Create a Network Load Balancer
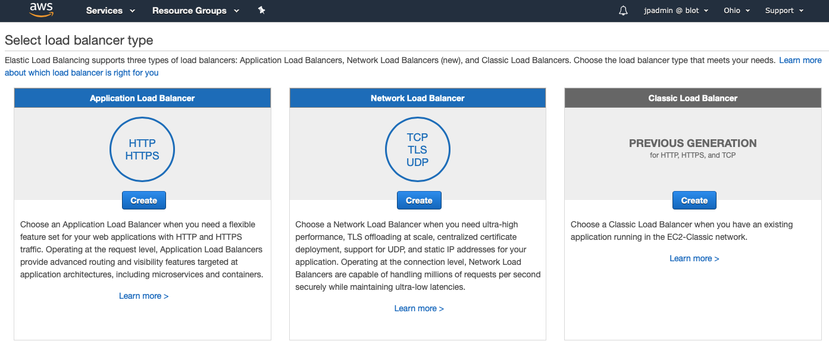The height and width of the screenshot is (341, 829). [419, 201]
